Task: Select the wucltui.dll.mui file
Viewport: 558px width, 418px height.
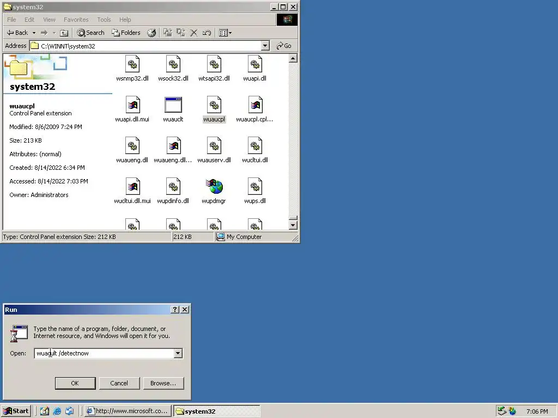Action: click(132, 191)
